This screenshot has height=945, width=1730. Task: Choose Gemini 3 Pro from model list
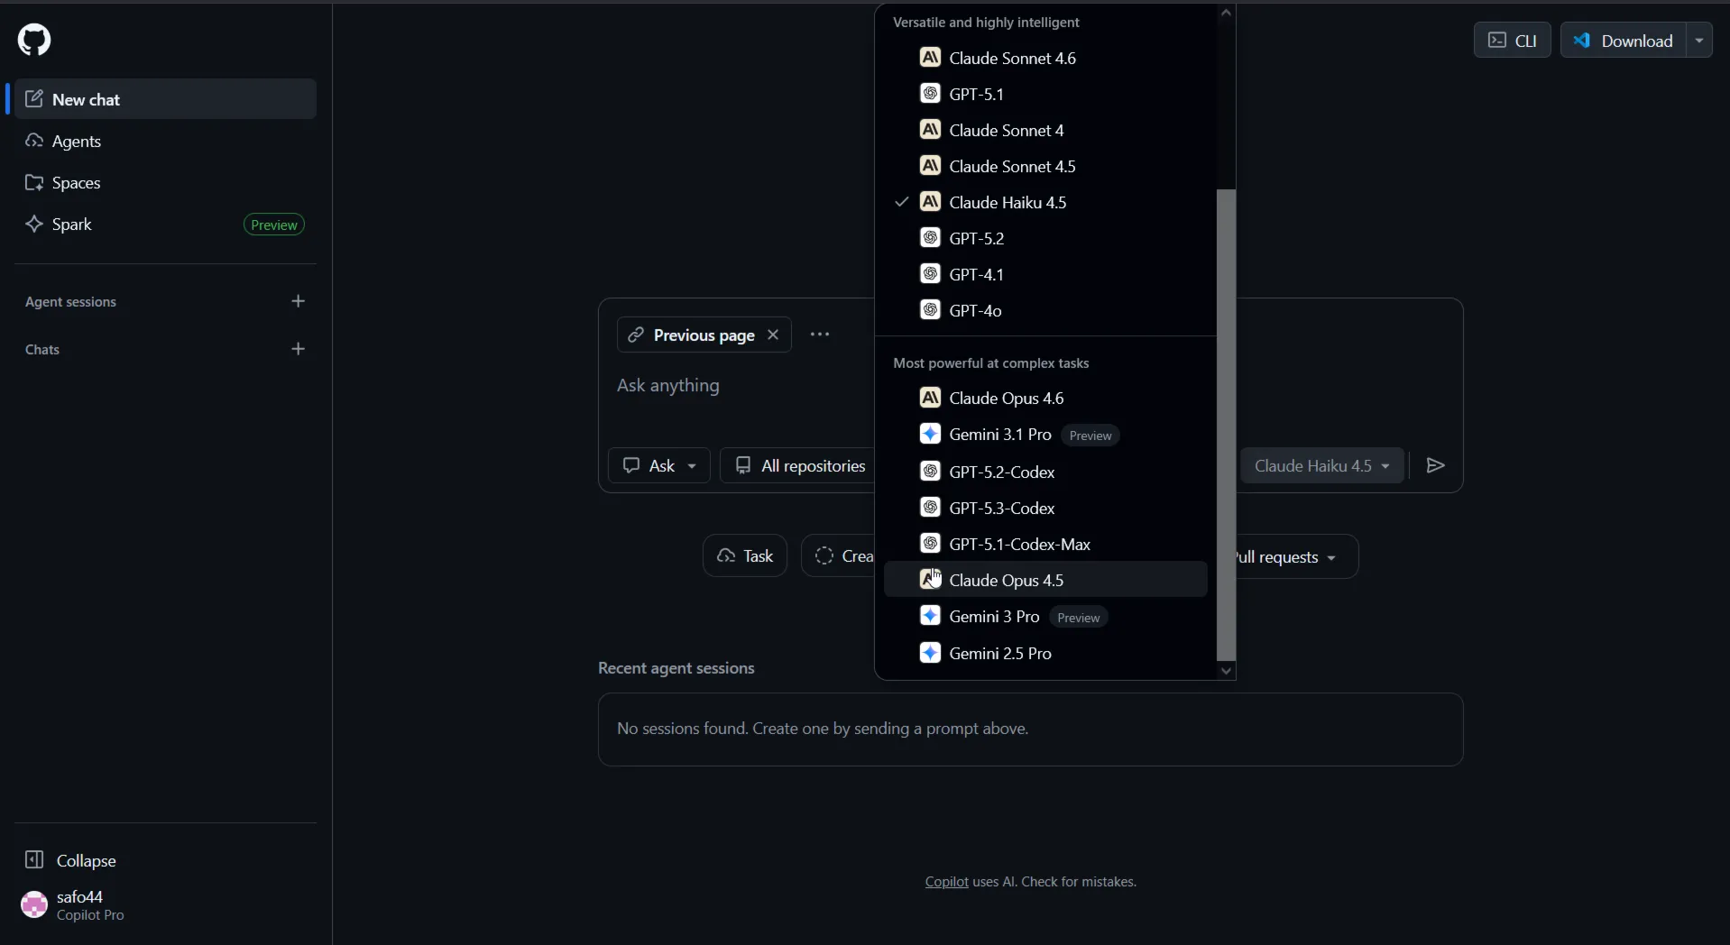(1045, 617)
